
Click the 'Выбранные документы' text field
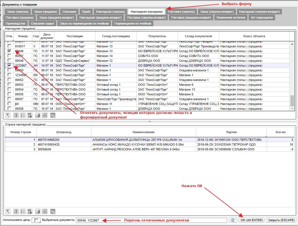(151, 220)
